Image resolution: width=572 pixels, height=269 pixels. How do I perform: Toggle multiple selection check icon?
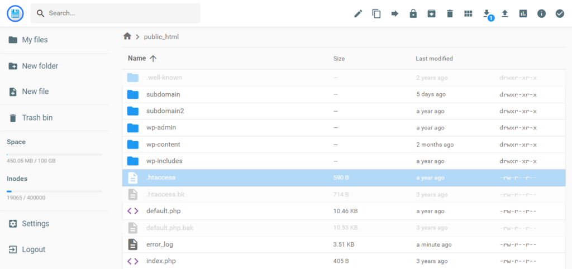pos(560,14)
